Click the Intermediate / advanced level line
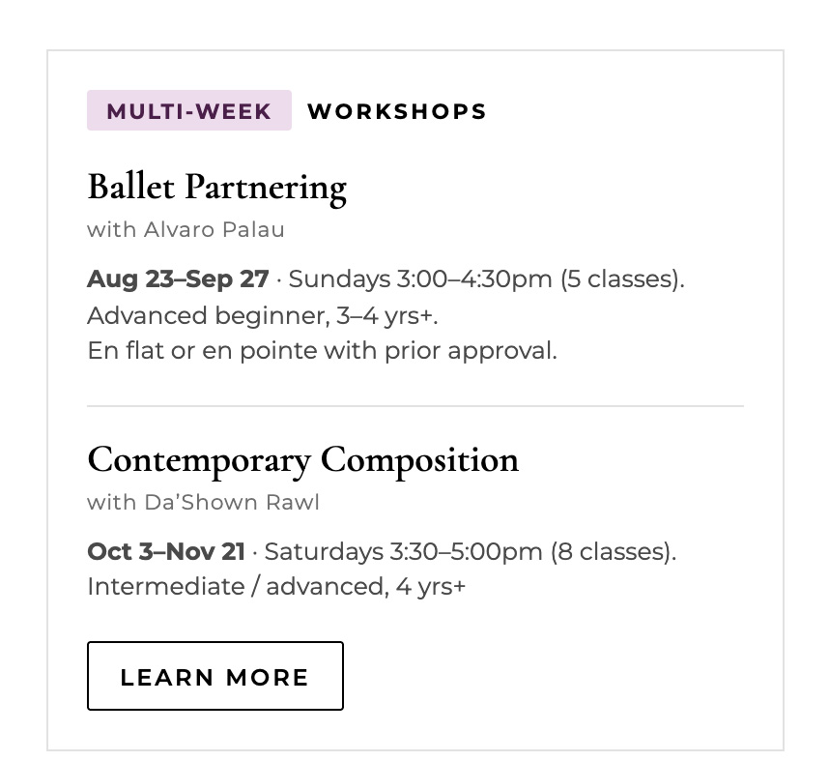 click(x=276, y=586)
